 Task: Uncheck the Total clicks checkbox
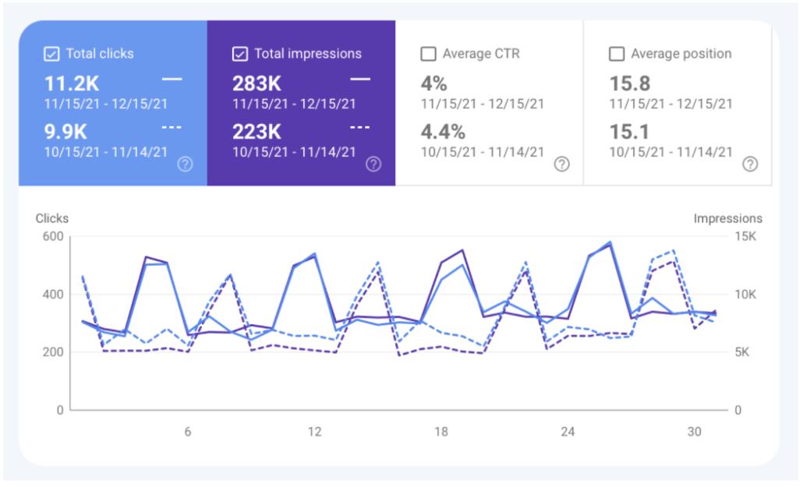click(x=51, y=53)
